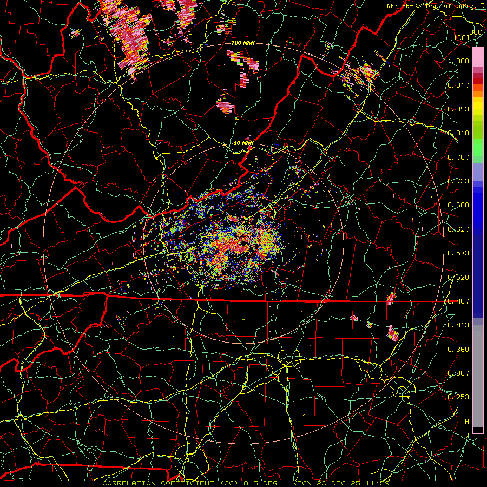Image resolution: width=487 pixels, height=487 pixels.
Task: Click the DCC label above the color scale
Action: (x=475, y=32)
